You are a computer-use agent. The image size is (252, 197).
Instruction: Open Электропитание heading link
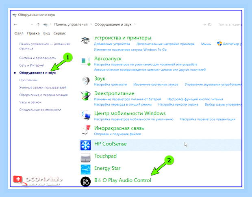[114, 93]
